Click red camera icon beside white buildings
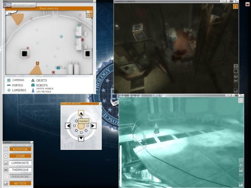Image resolution: width=251 pixels, height=188 pixels. [82, 40]
